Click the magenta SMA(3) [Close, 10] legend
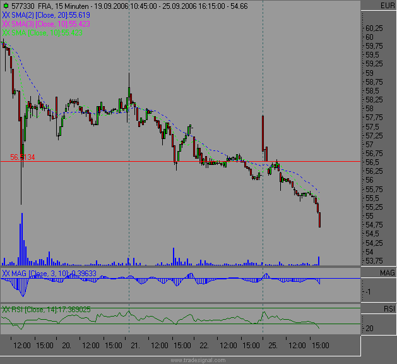This screenshot has height=364, width=397. [46, 24]
